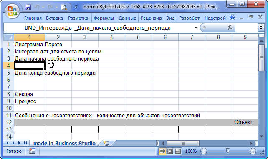Open the Office button menu
268x159 pixels.
point(12,11)
